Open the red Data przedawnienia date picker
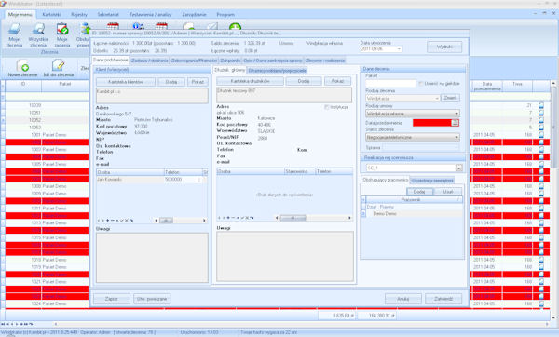The image size is (559, 337). 456,123
